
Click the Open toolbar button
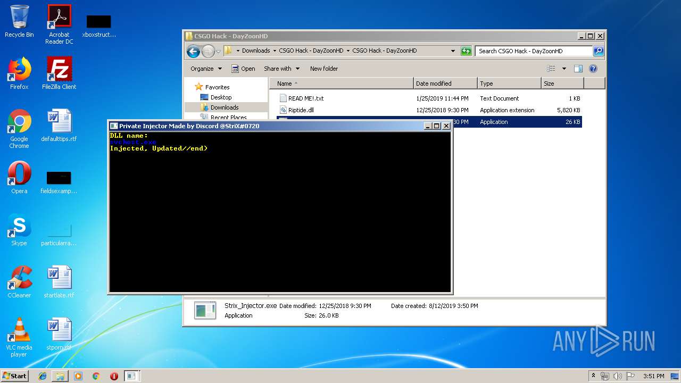[x=243, y=69]
